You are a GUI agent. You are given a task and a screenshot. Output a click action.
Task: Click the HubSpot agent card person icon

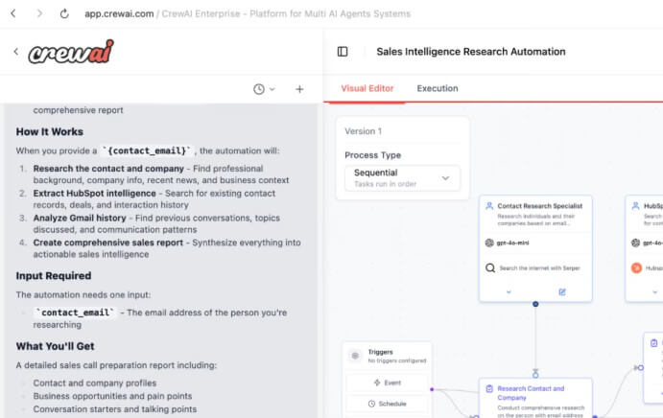[x=635, y=206]
